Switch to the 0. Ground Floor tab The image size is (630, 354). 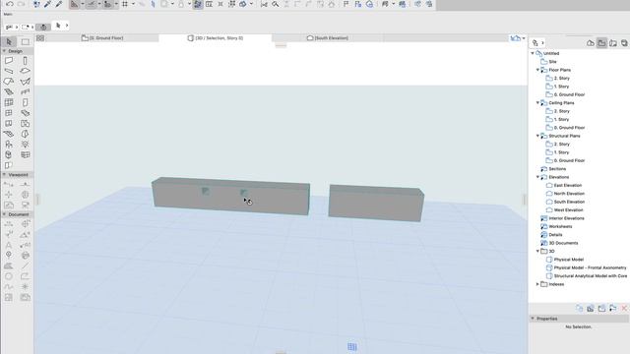[x=102, y=38]
